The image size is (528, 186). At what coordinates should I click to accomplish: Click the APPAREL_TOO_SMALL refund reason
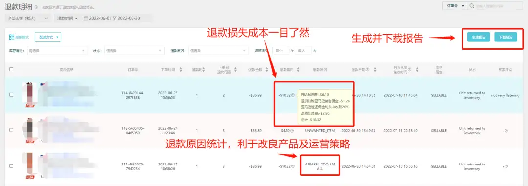tap(320, 166)
